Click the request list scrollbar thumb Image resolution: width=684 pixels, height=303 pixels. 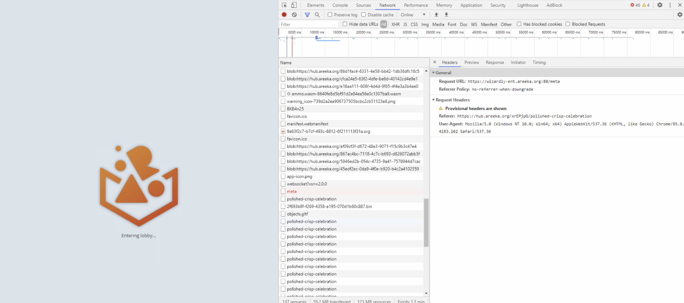426,222
